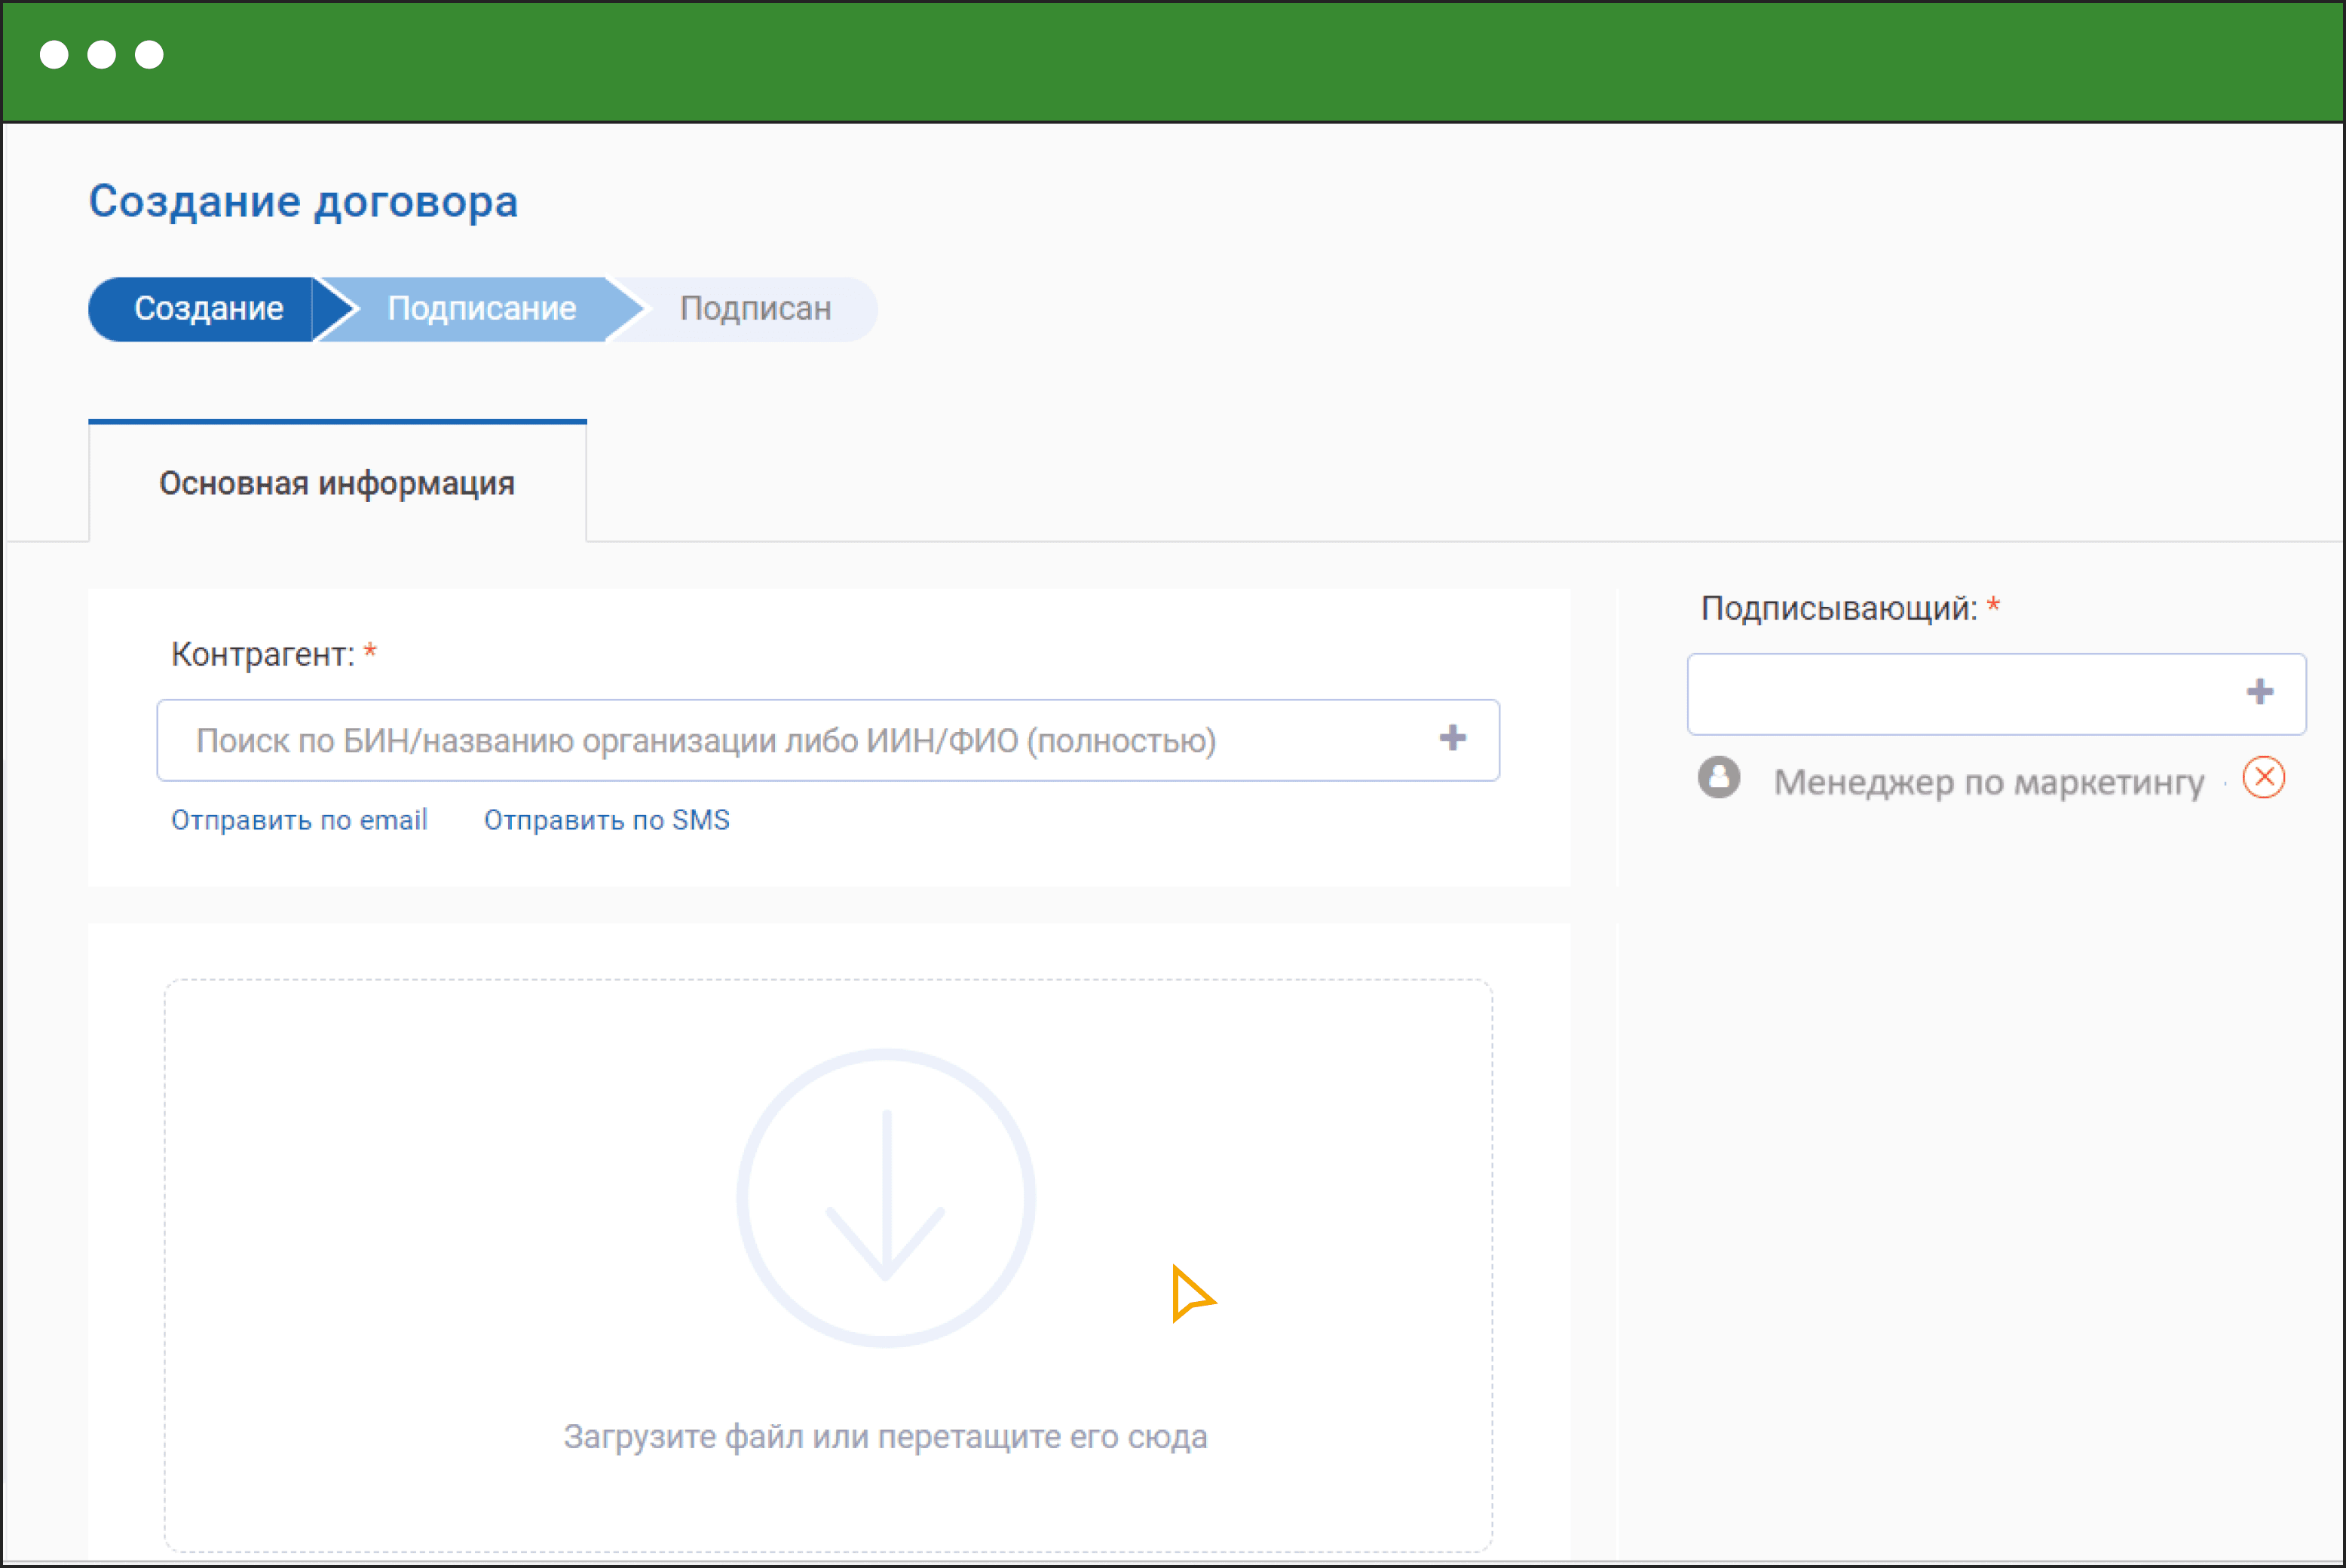
Task: Click the Загрузите файл upload text
Action: tap(885, 1437)
